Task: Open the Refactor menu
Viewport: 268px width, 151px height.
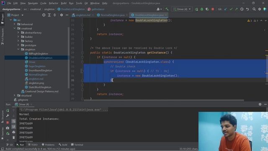Action: pyautogui.click(x=54, y=3)
